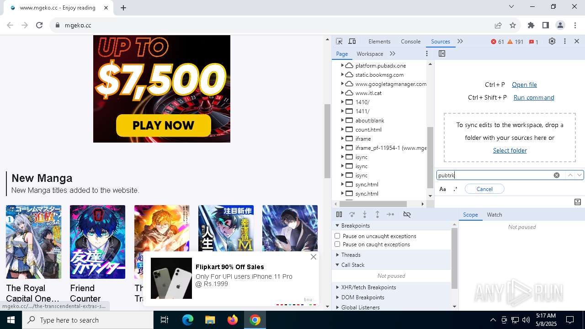Screen dimensions: 585x329
Task: Click the Step over debugger icon
Action: [352, 214]
